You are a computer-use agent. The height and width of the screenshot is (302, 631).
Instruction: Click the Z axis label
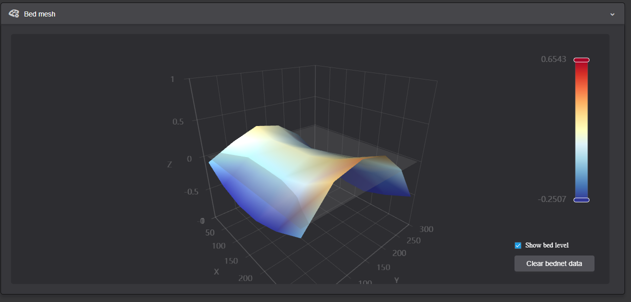click(x=170, y=164)
